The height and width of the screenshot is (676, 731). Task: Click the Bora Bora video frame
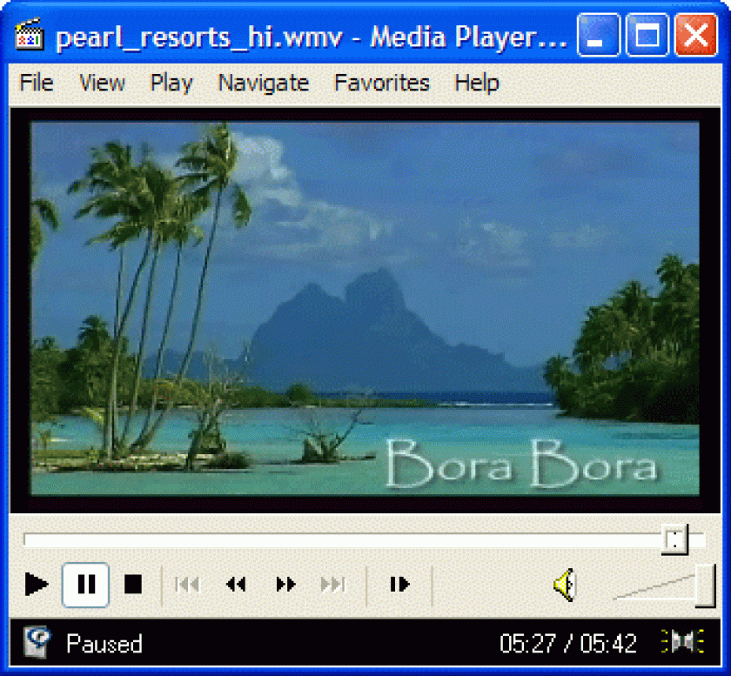click(365, 309)
